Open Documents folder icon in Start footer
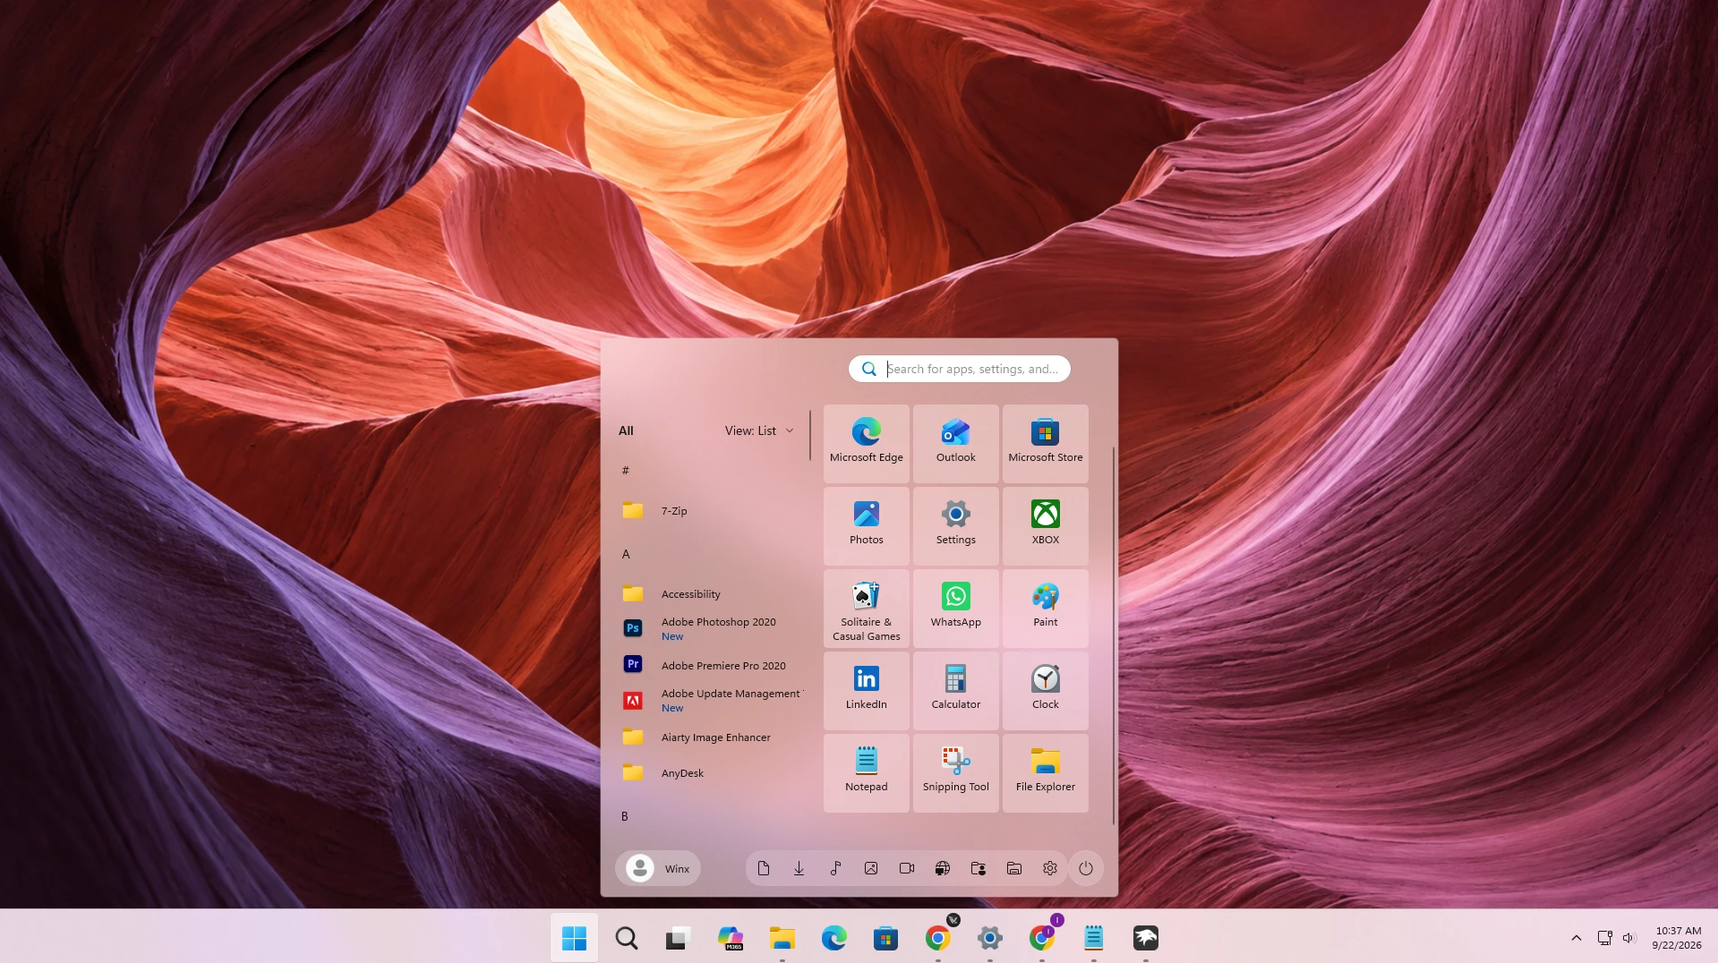The height and width of the screenshot is (963, 1718). [x=764, y=868]
